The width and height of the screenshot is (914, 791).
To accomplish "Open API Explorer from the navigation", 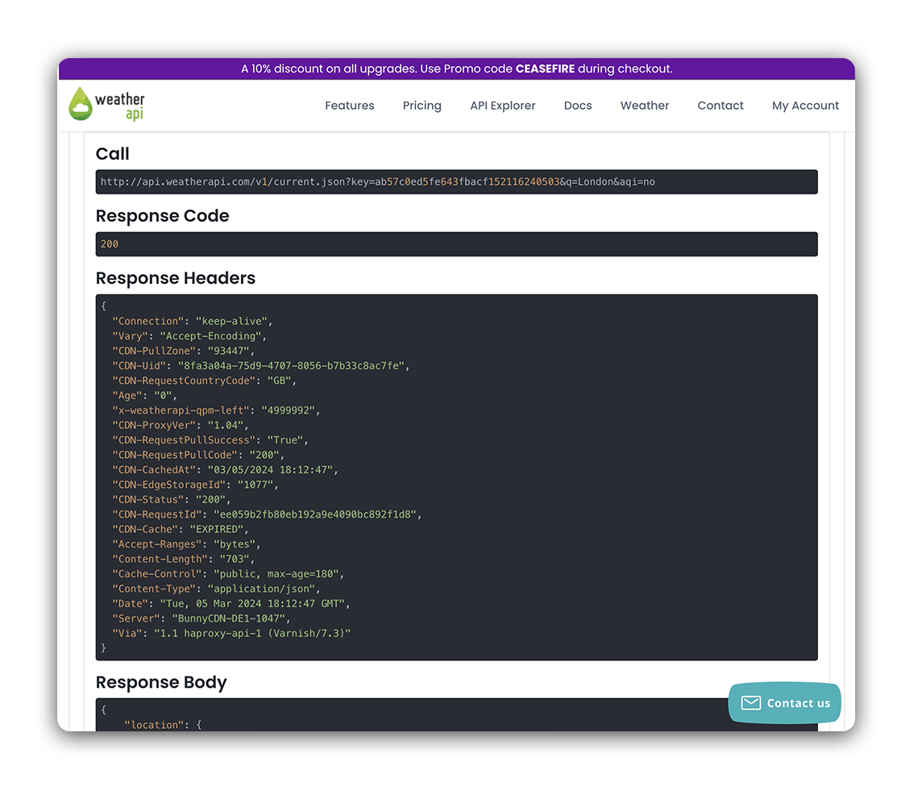I will 502,106.
